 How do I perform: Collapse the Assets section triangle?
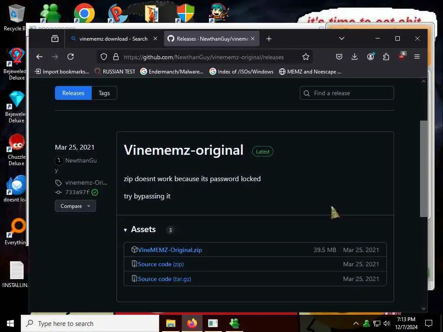click(x=125, y=230)
